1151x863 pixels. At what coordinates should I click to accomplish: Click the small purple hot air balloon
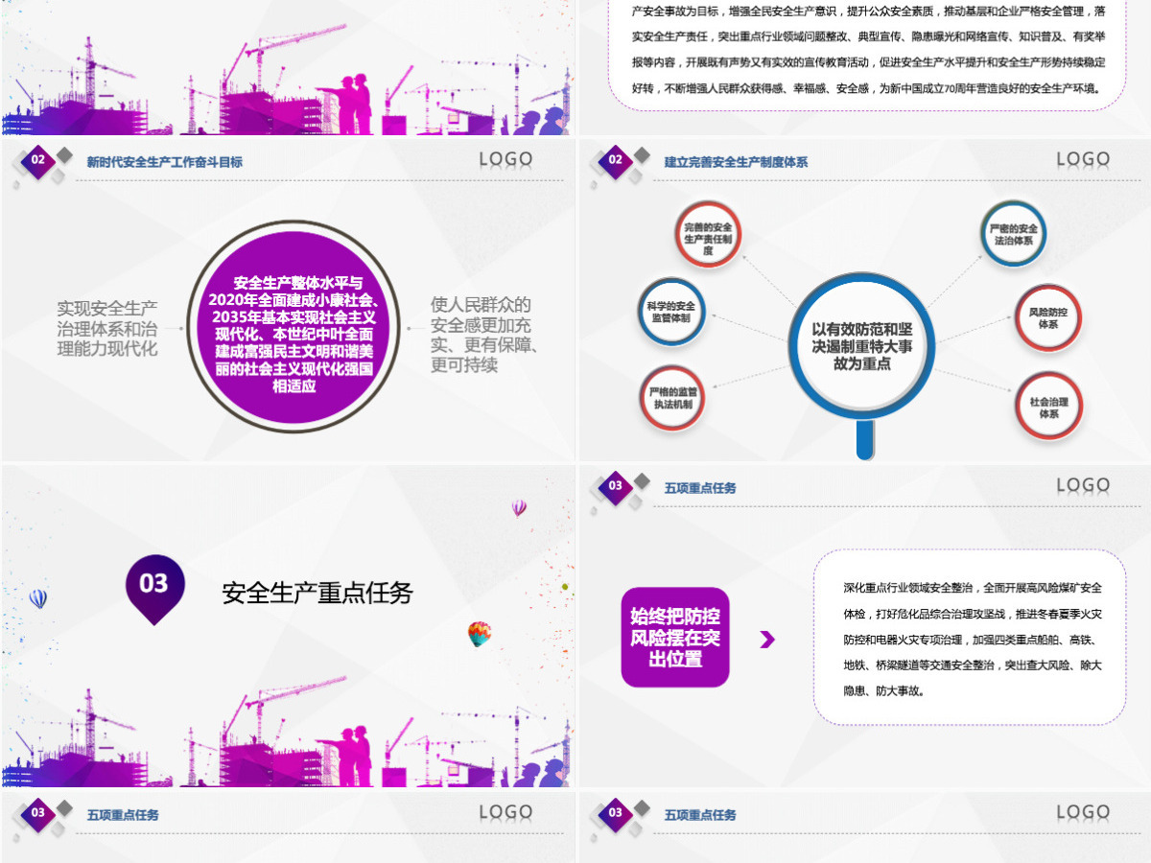[519, 508]
